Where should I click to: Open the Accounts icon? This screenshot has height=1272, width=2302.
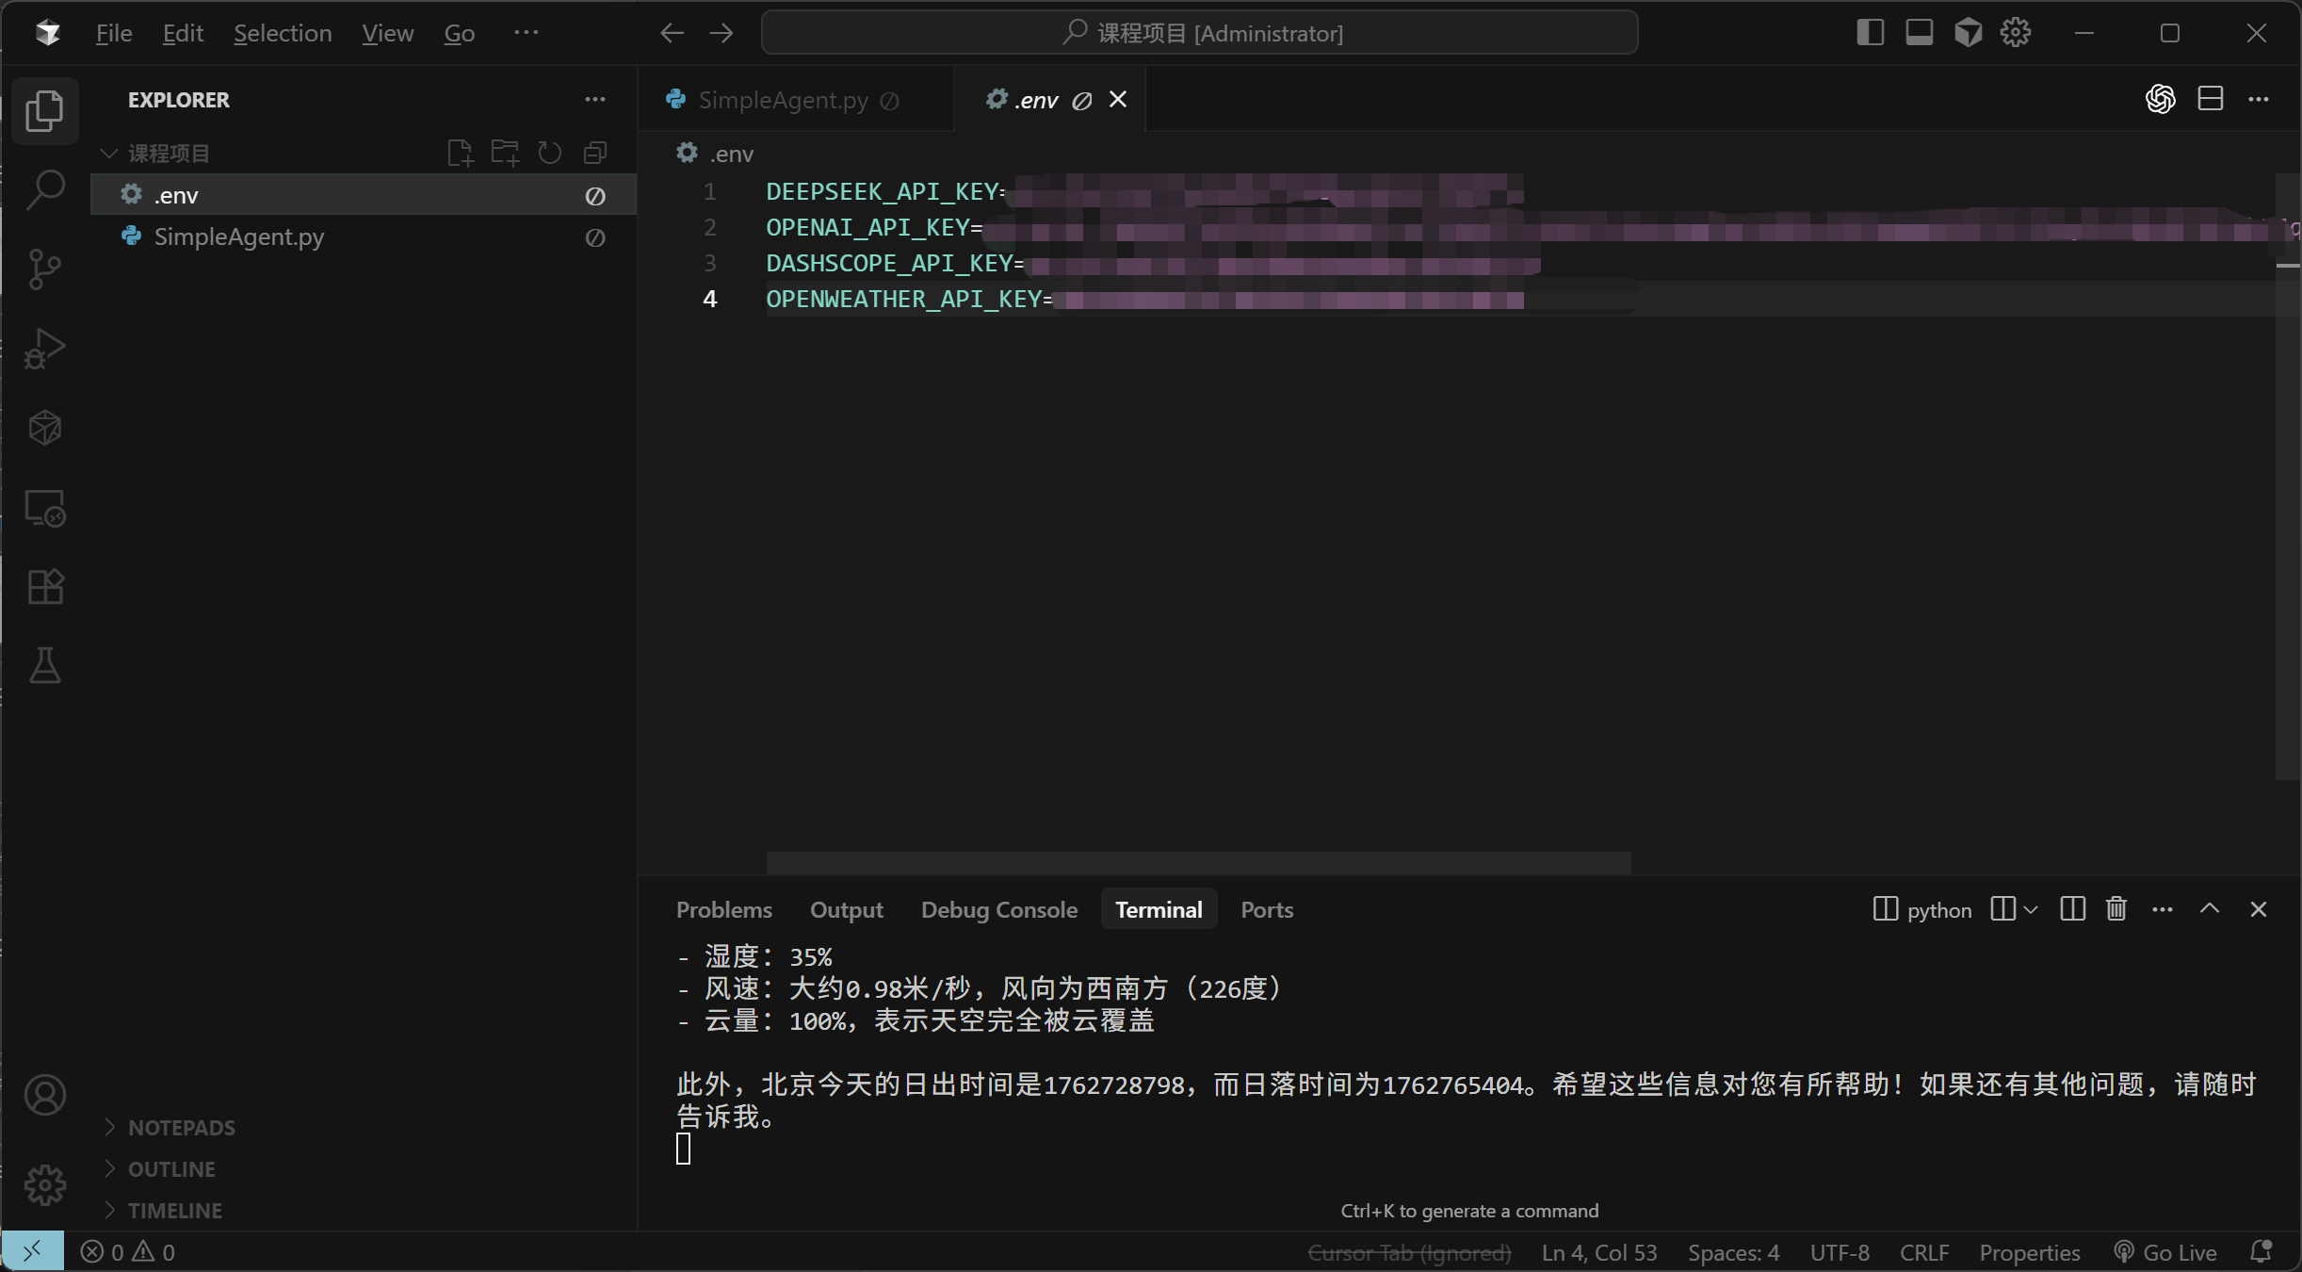[44, 1096]
